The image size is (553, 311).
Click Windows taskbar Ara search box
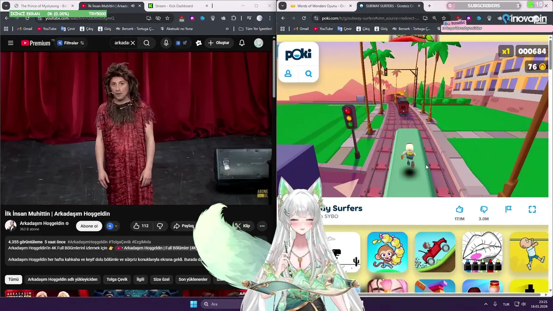tap(220, 304)
